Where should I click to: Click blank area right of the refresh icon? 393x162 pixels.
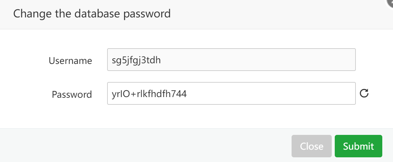pos(382,94)
